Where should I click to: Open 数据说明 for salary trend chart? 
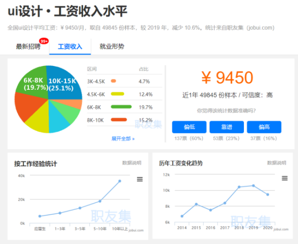pos(277,163)
